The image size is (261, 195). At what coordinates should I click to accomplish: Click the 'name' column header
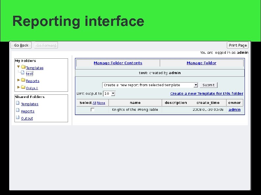point(135,103)
